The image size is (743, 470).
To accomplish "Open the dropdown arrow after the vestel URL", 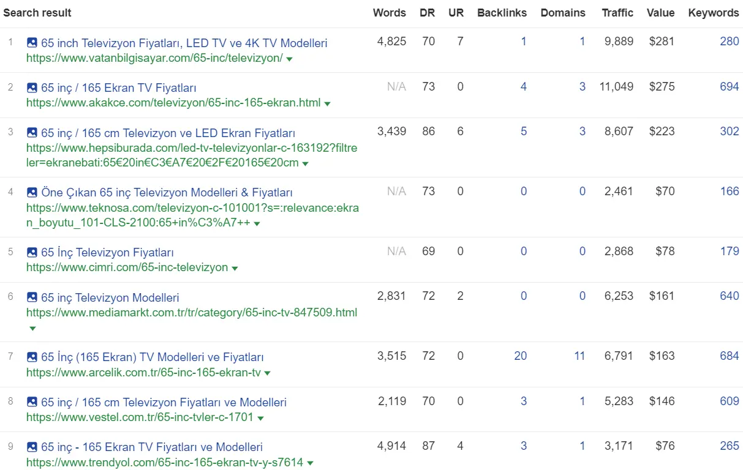I will (260, 419).
